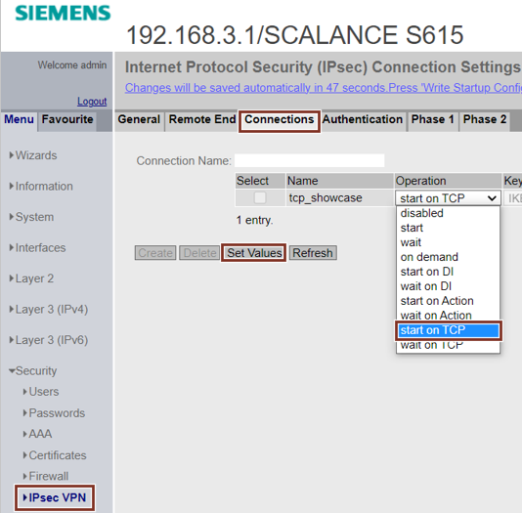The height and width of the screenshot is (513, 522).
Task: Click the Siemens logo
Action: point(63,14)
